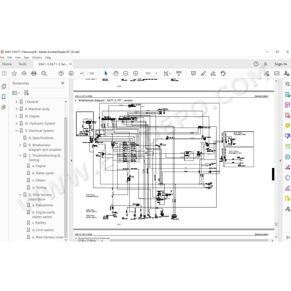Collapse right tools pane arrow
This screenshot has width=291, height=291.
[x=280, y=161]
